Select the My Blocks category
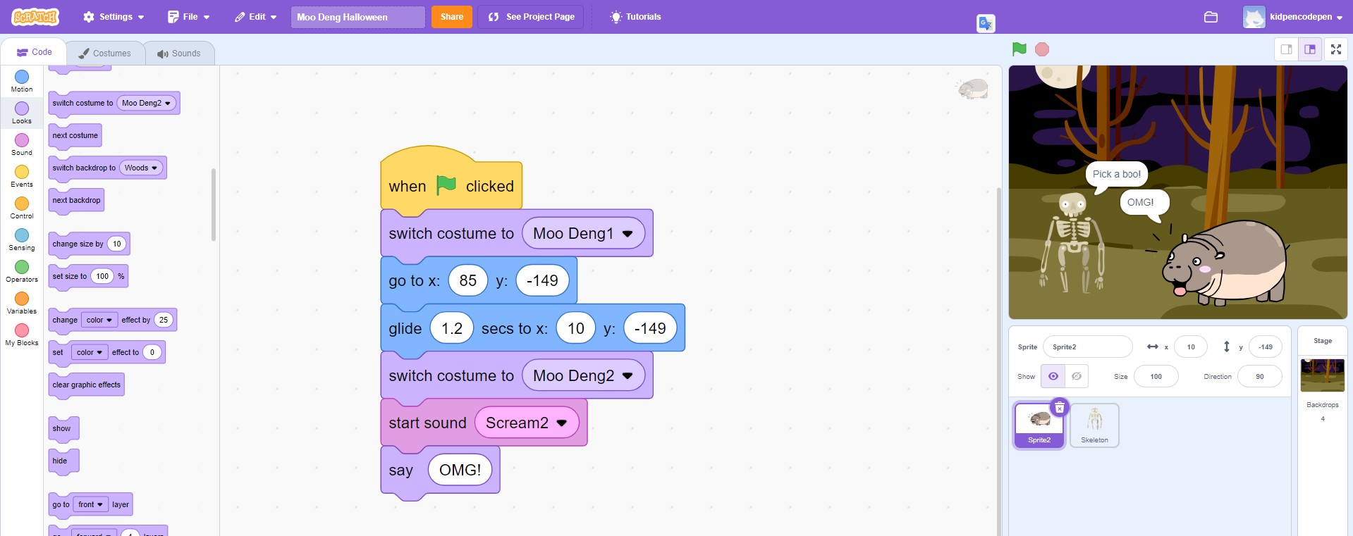 click(22, 335)
